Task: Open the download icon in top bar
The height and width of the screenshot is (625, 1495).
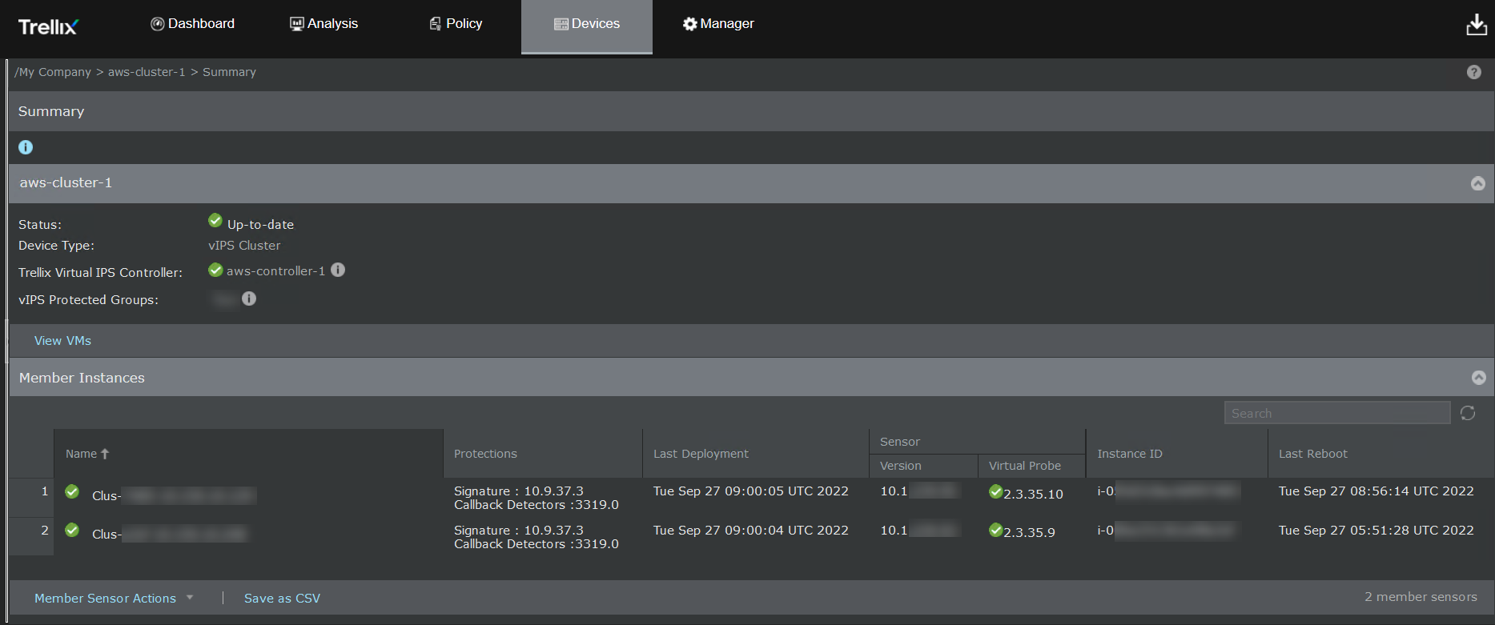Action: click(1476, 25)
